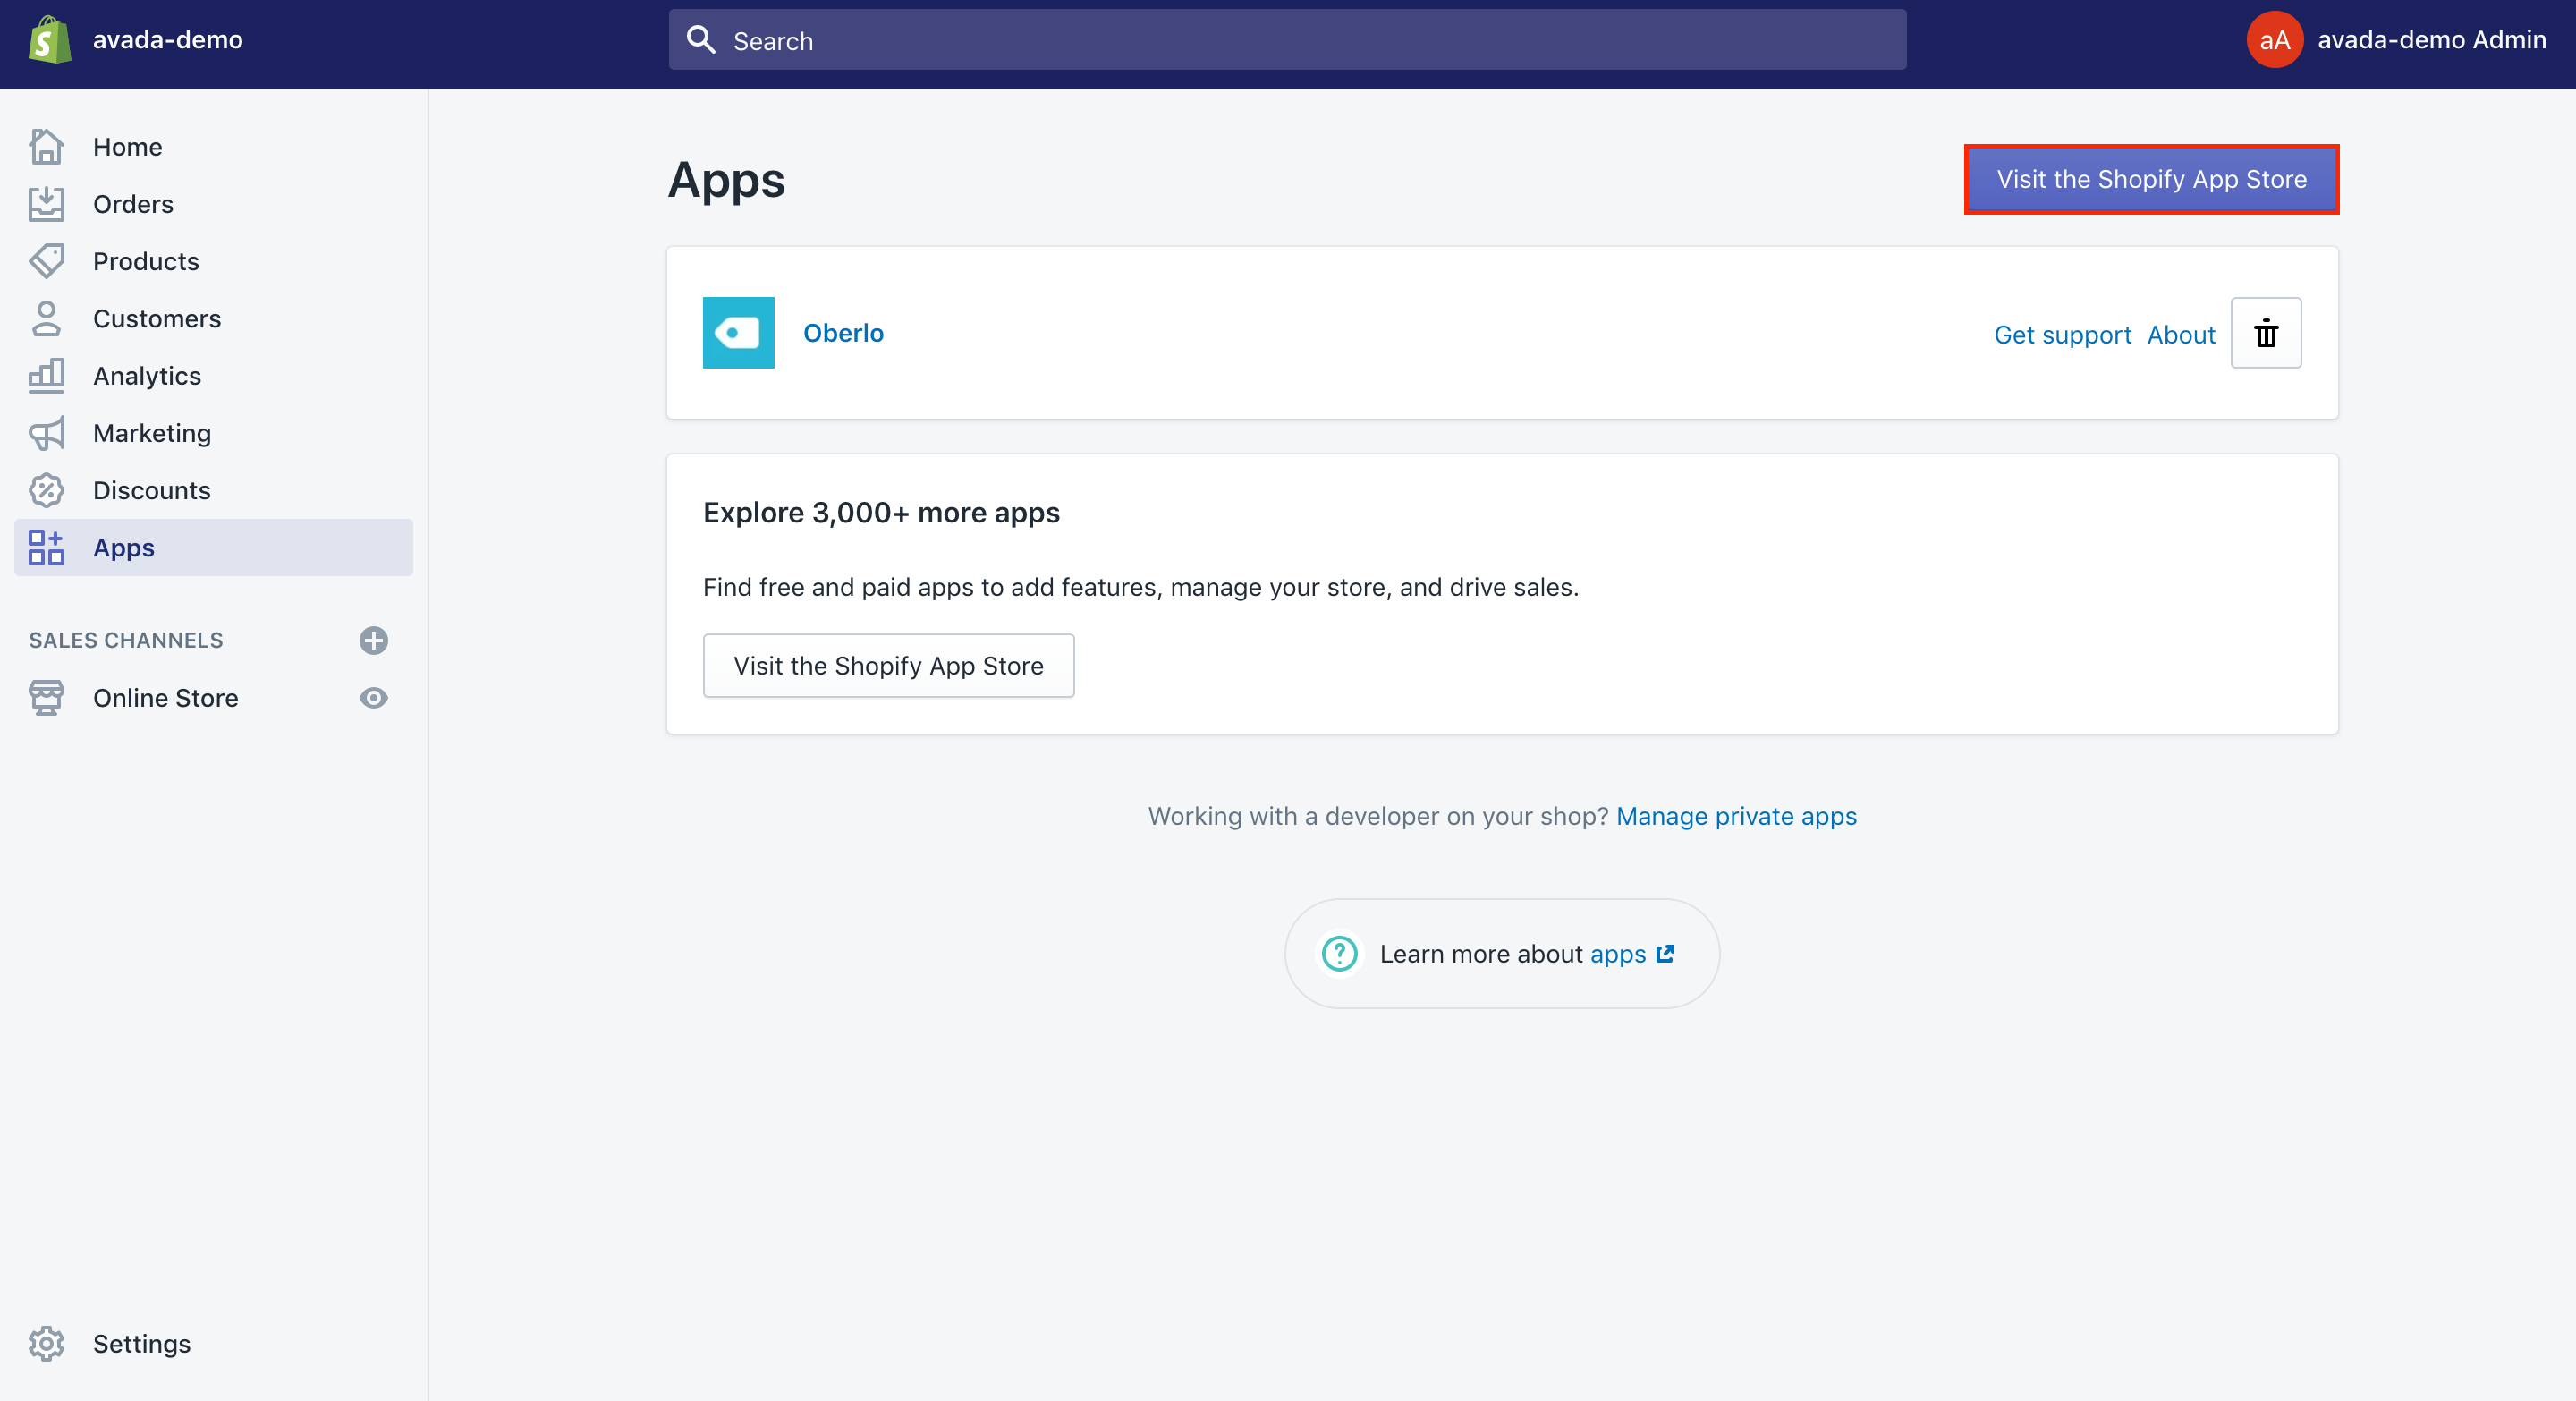Click the Discounts sidebar icon

(48, 488)
